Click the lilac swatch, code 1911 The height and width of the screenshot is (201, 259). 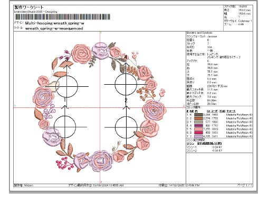coord(198,136)
